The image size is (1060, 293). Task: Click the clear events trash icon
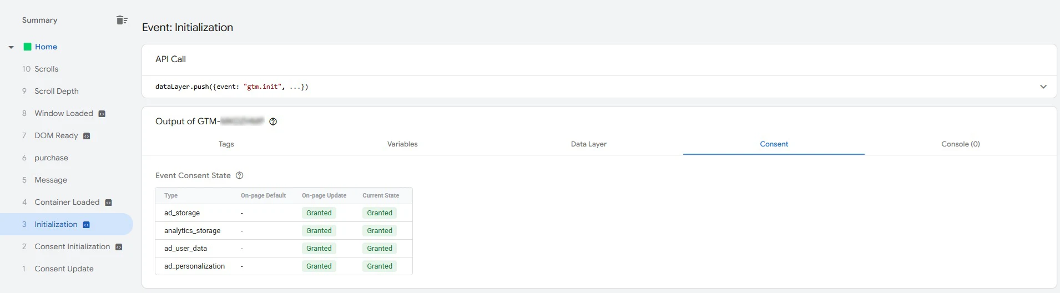click(x=122, y=20)
